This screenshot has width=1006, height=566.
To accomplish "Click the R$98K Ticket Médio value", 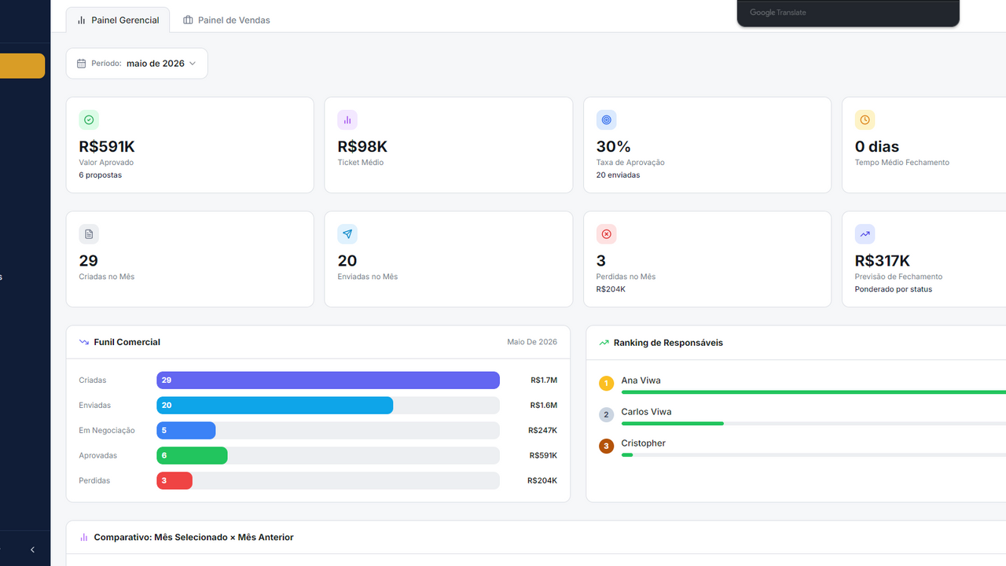I will (x=362, y=147).
